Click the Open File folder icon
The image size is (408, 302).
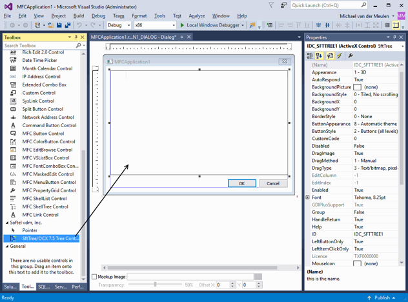(x=51, y=25)
